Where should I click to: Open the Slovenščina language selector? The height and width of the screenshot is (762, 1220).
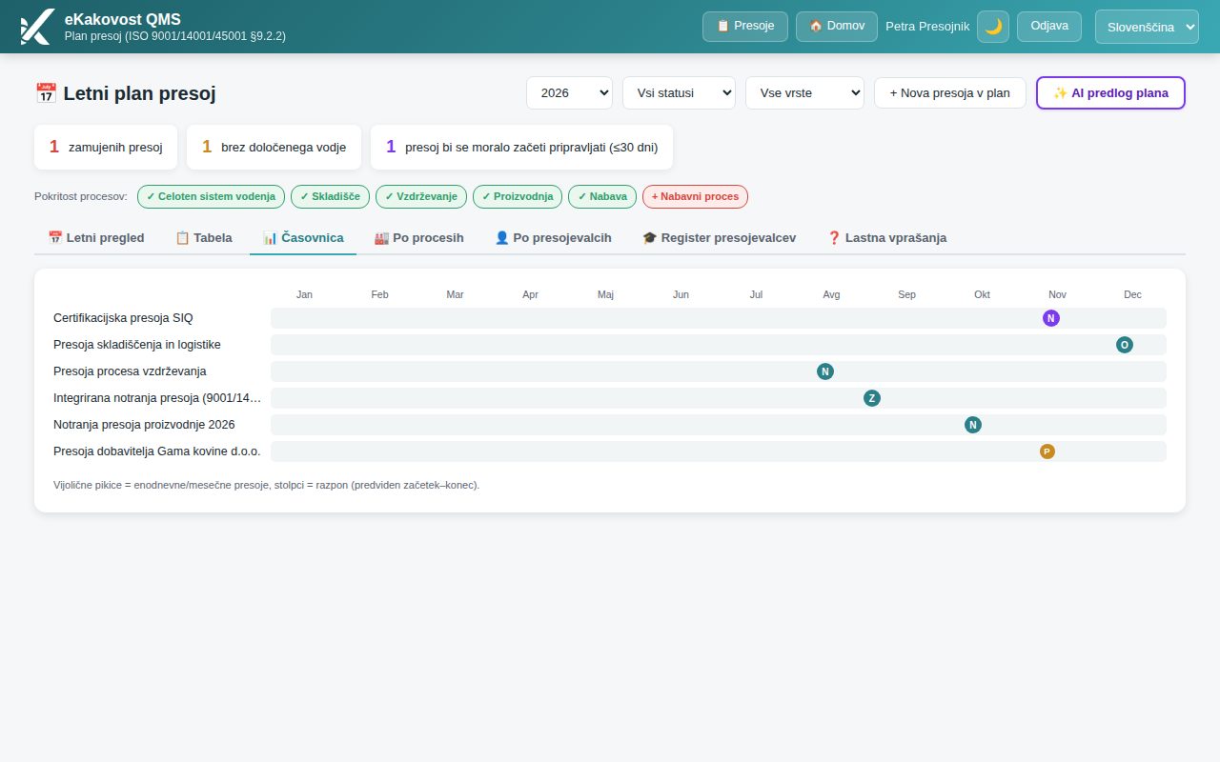[x=1147, y=27]
